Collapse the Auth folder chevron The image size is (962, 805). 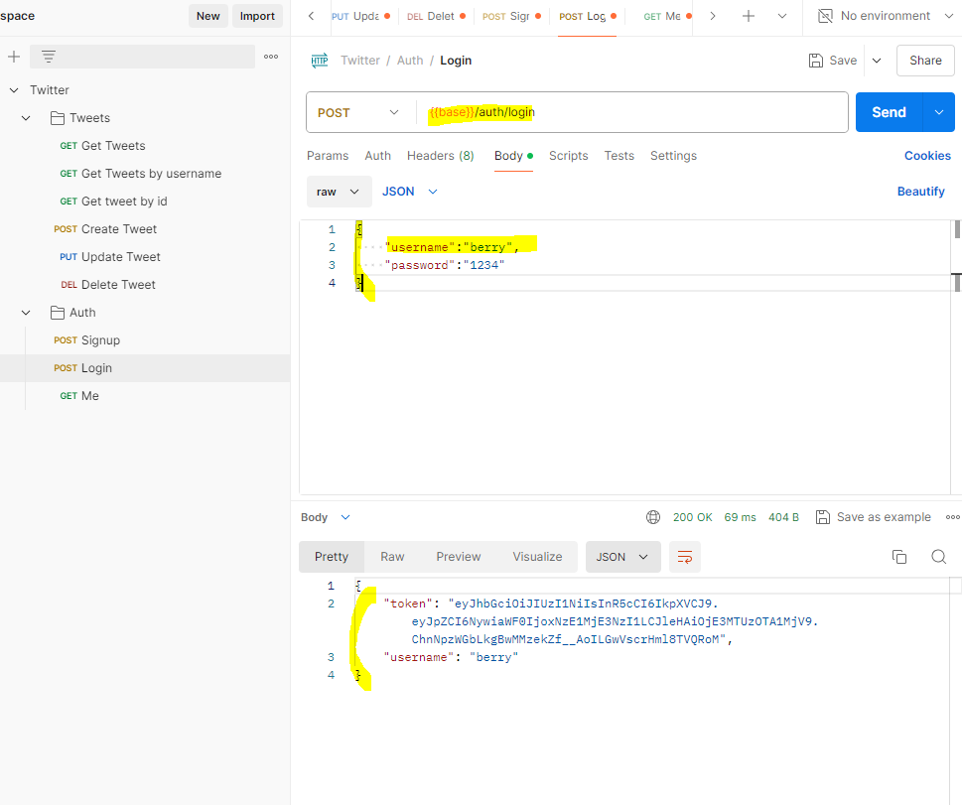click(26, 313)
